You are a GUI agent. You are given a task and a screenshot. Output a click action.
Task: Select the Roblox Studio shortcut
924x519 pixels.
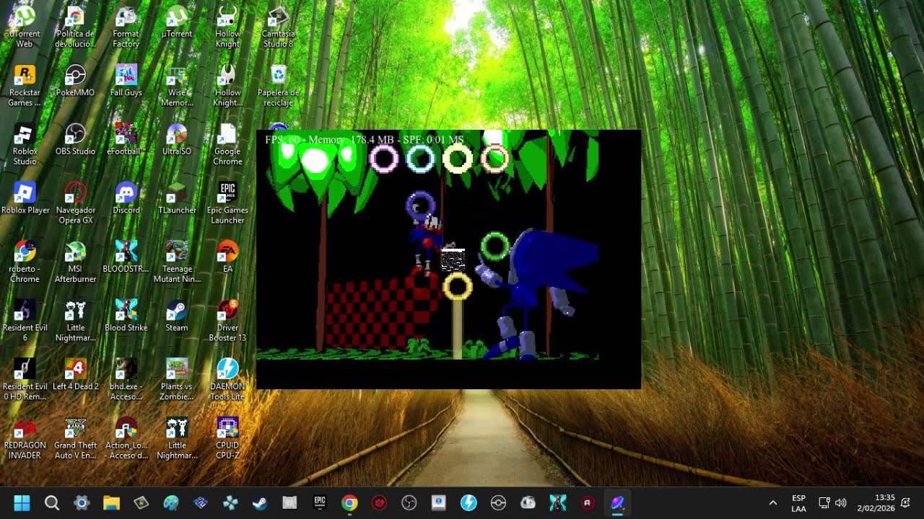[x=25, y=144]
